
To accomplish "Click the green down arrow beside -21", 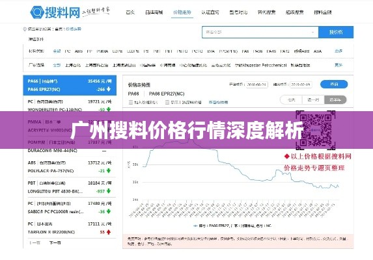I will pos(109,170).
